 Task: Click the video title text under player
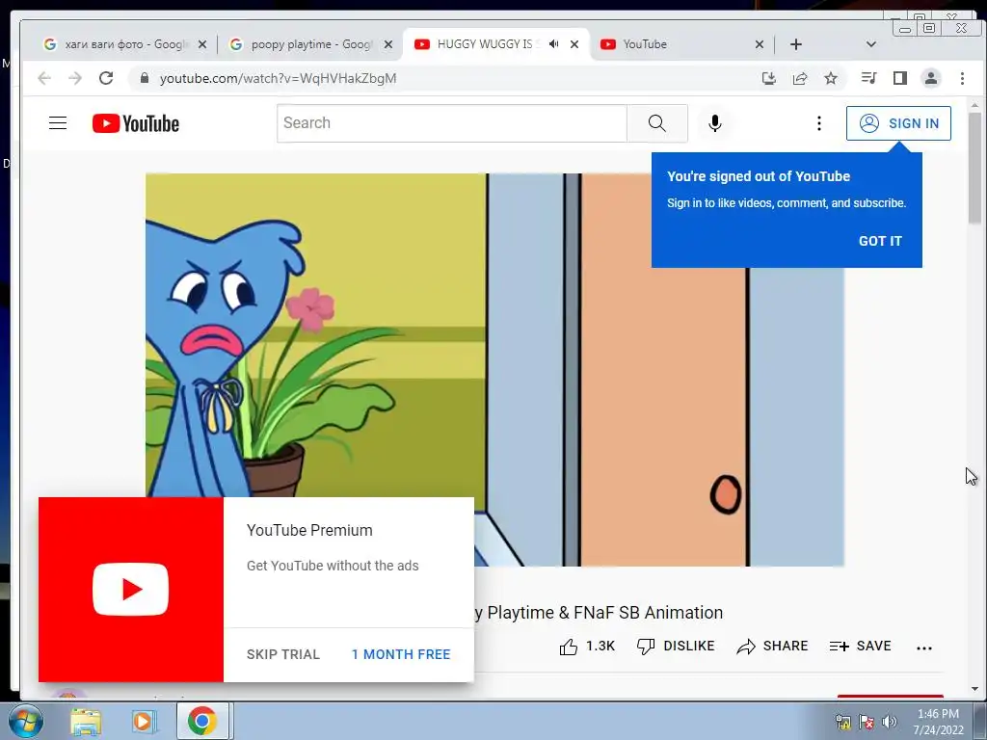coord(598,613)
